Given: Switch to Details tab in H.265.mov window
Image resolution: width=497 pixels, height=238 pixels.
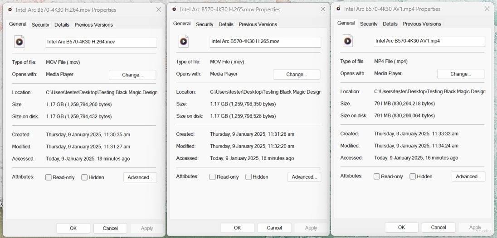Looking at the screenshot, I should coord(226,24).
